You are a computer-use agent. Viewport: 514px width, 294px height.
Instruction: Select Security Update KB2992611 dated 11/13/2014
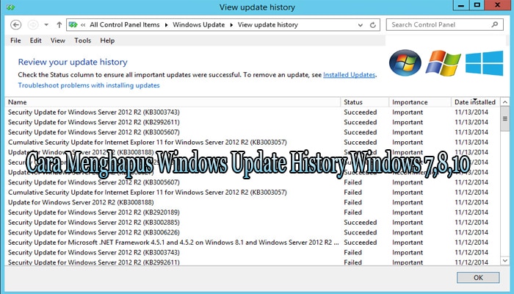pyautogui.click(x=253, y=122)
